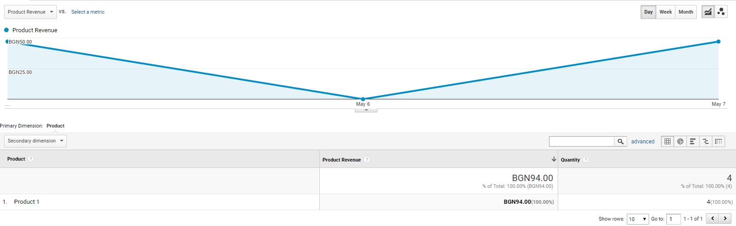
Task: Click the Select a metric link
Action: coord(88,12)
